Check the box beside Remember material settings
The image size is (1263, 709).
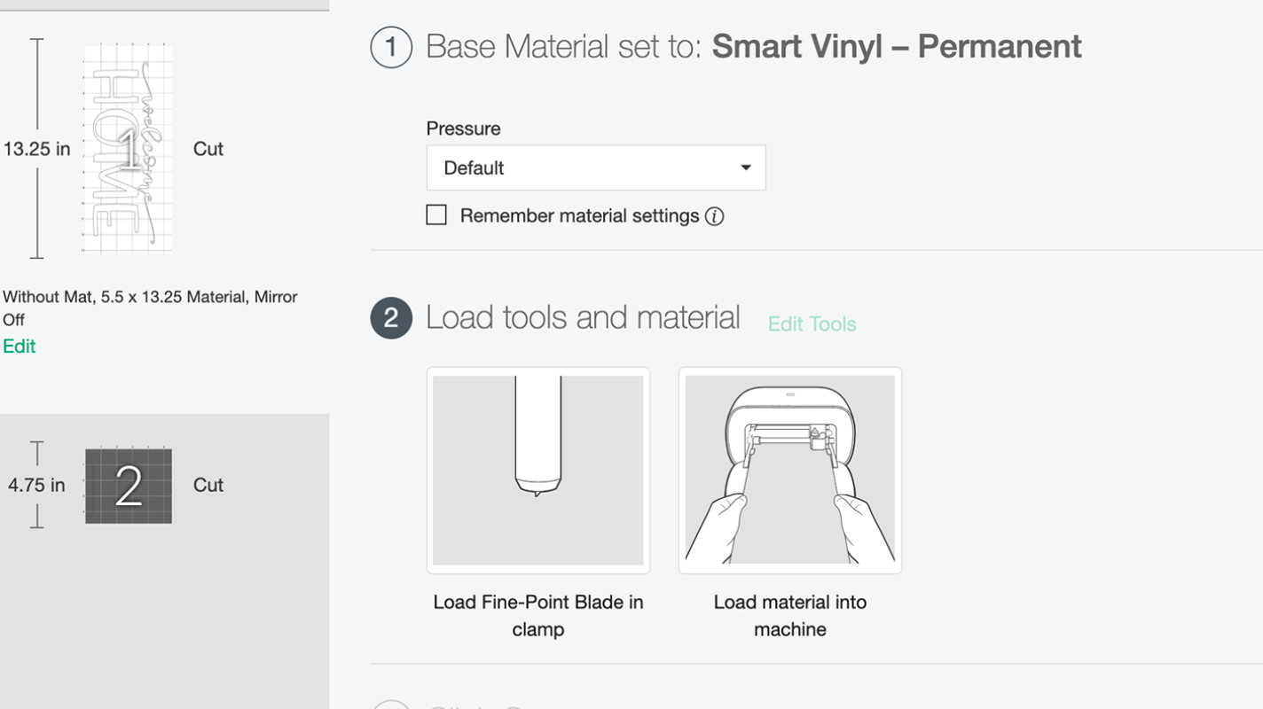(435, 214)
